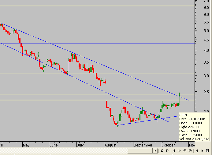
Task: Click the scrollbar right arrow button
Action: (155, 151)
